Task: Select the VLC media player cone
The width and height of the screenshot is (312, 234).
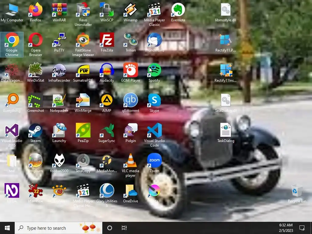Action: tap(130, 161)
